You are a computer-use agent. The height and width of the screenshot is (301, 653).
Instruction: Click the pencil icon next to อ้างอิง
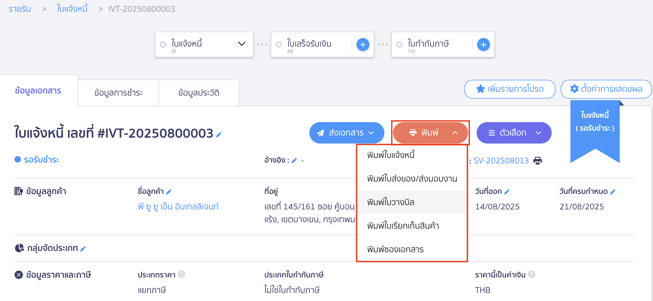click(x=294, y=160)
